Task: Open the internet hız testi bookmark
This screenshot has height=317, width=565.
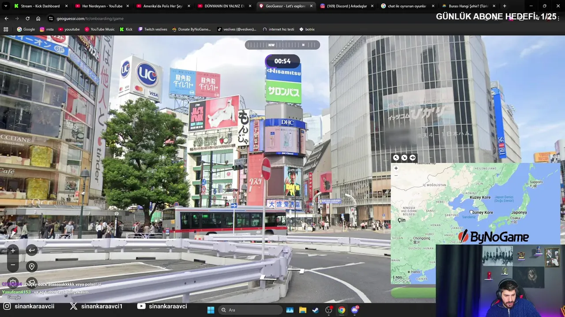Action: tap(278, 29)
